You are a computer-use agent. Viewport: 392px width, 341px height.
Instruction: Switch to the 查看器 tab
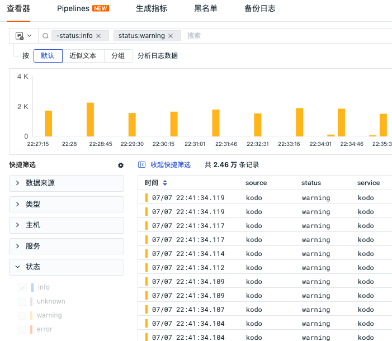[x=18, y=8]
